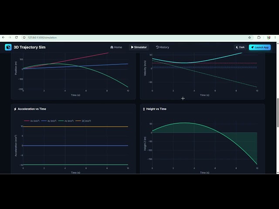Click the scrollbar up arrow
The height and width of the screenshot is (209, 279).
(278, 43)
